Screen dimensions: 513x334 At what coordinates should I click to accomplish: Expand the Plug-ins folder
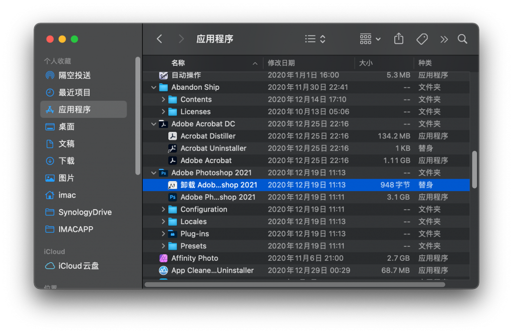pyautogui.click(x=163, y=234)
